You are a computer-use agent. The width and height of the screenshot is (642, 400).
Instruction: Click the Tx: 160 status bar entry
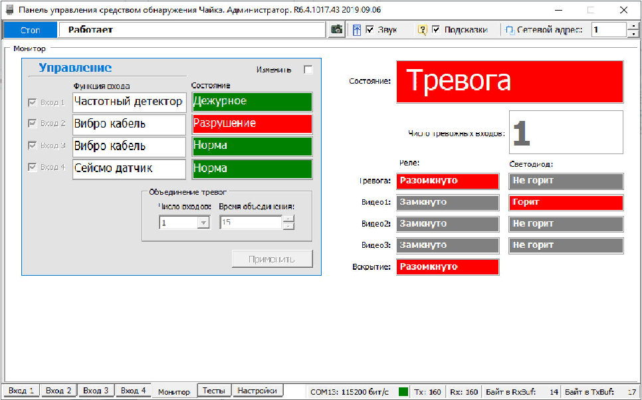(x=427, y=392)
